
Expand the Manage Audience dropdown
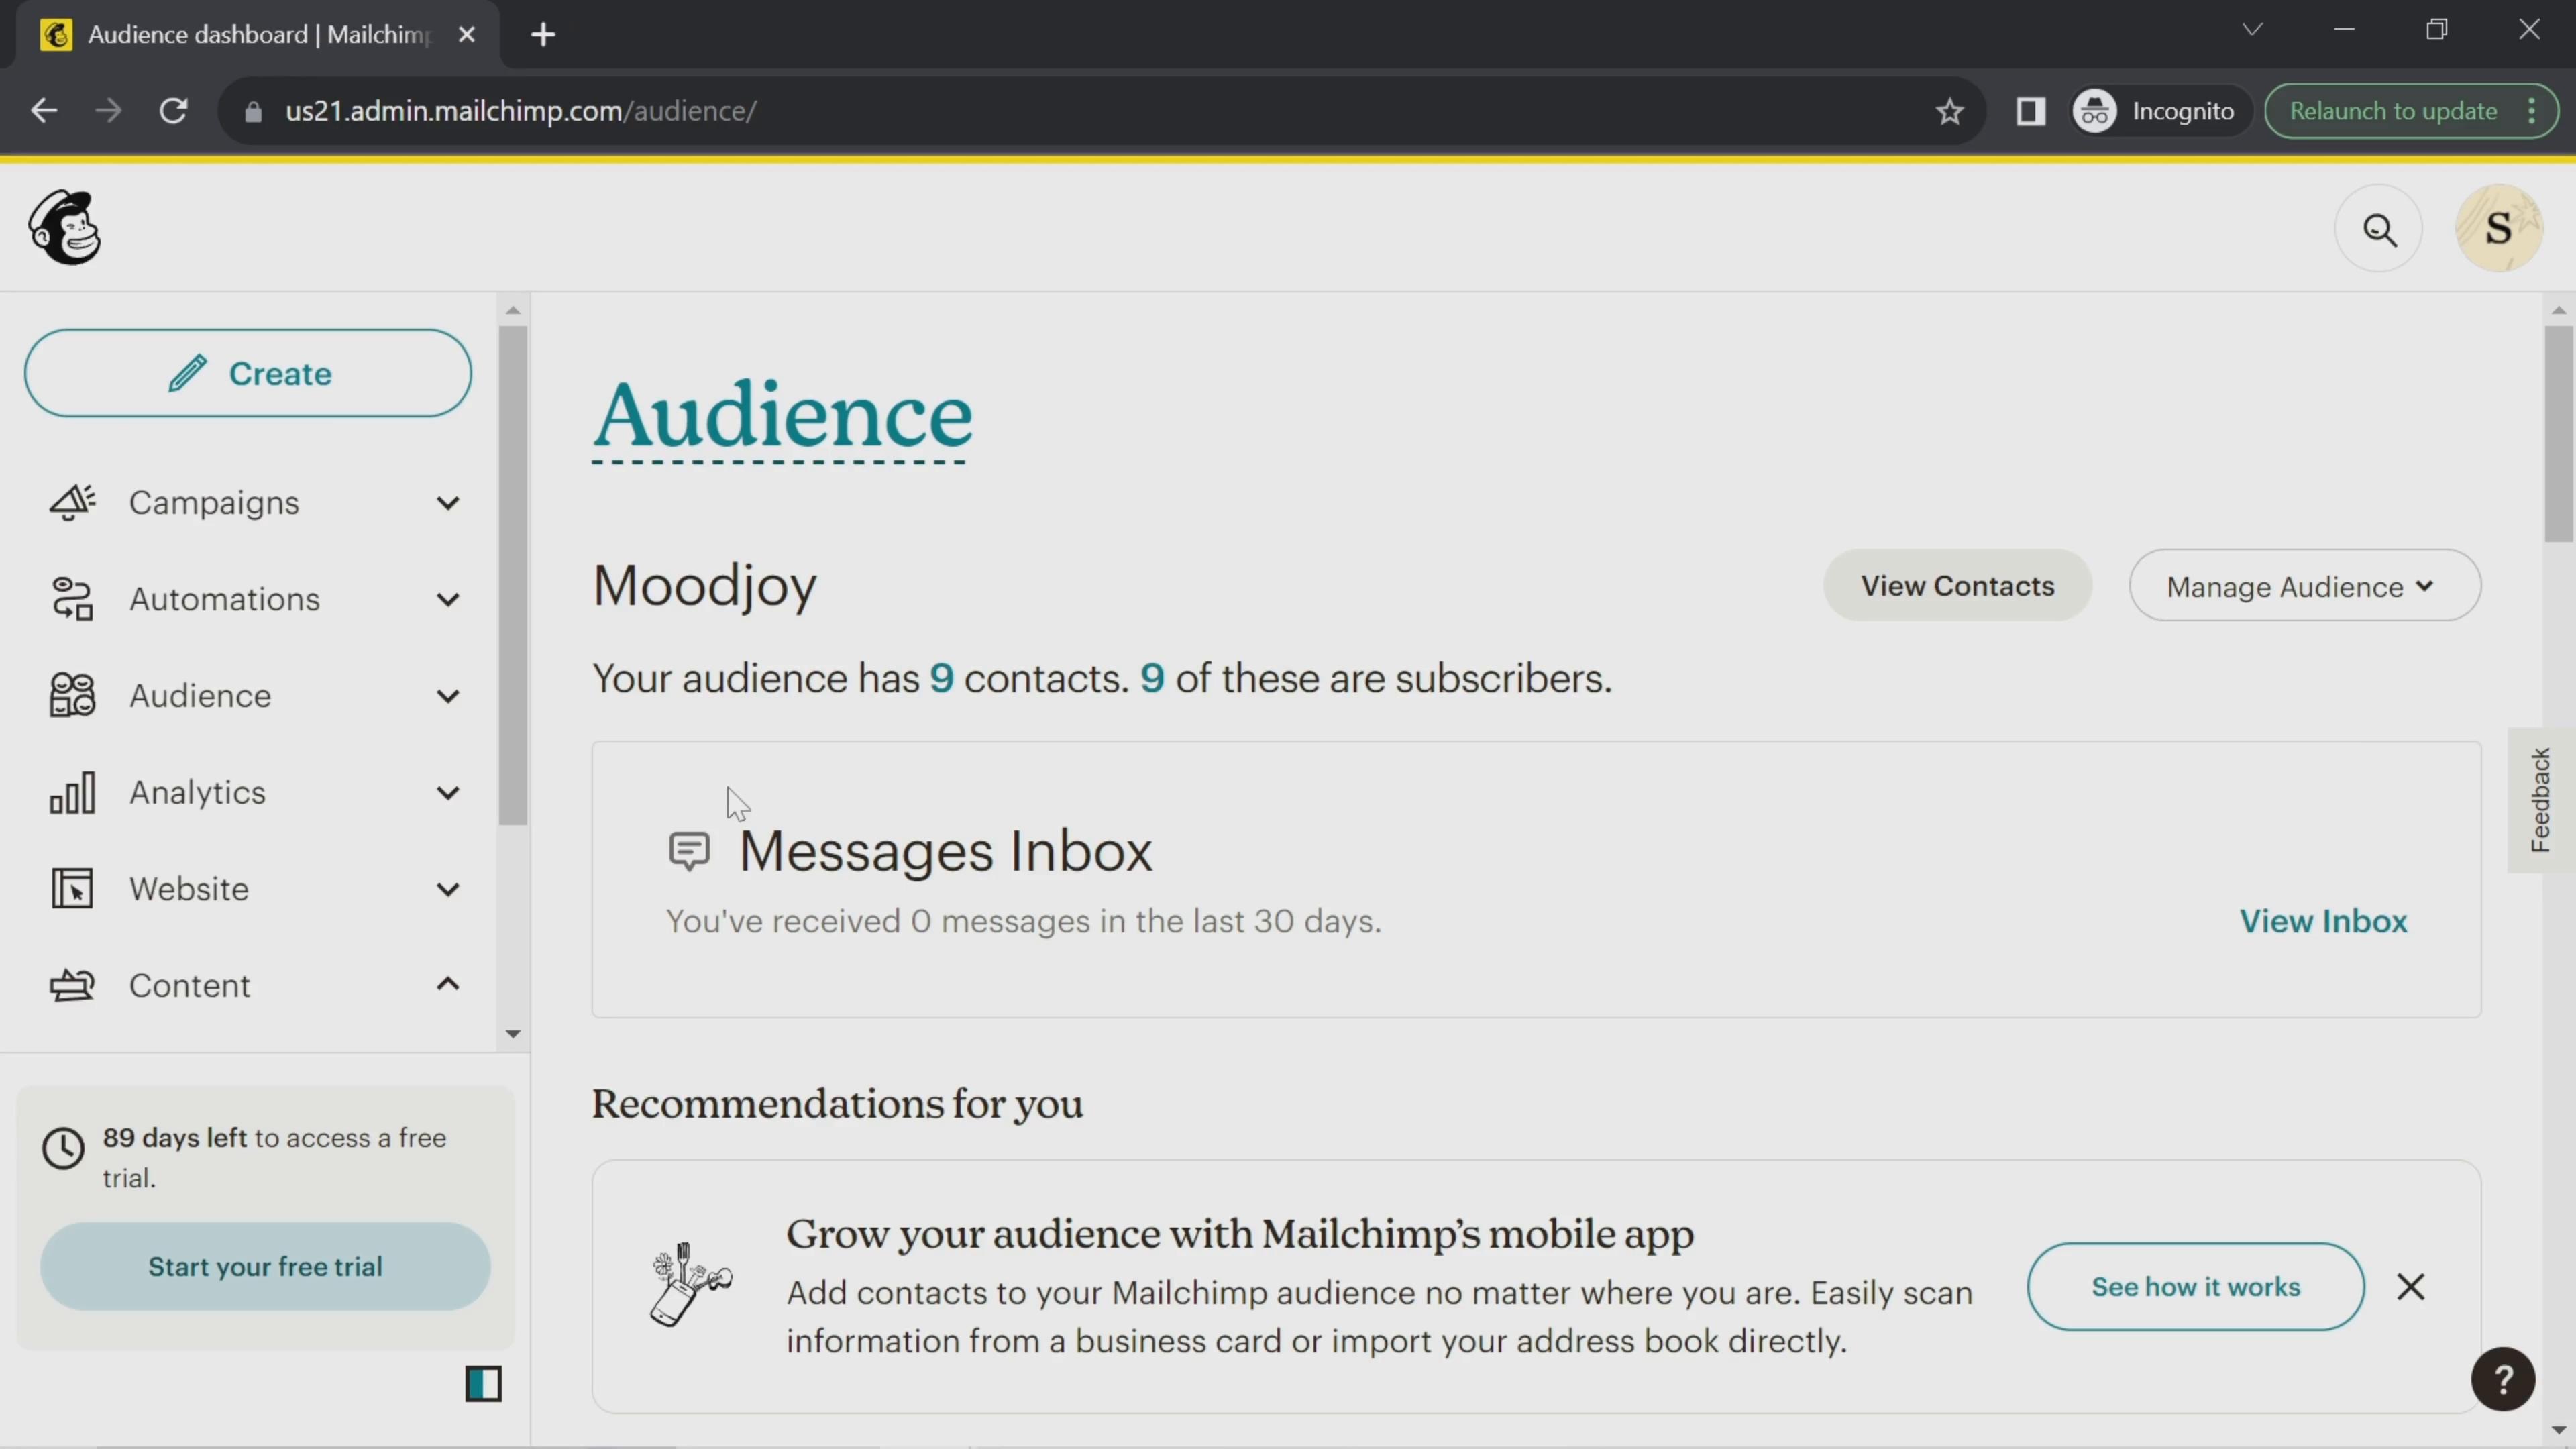pyautogui.click(x=2300, y=586)
